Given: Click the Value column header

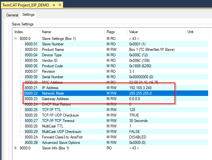Looking at the screenshot, I should click(x=156, y=32).
